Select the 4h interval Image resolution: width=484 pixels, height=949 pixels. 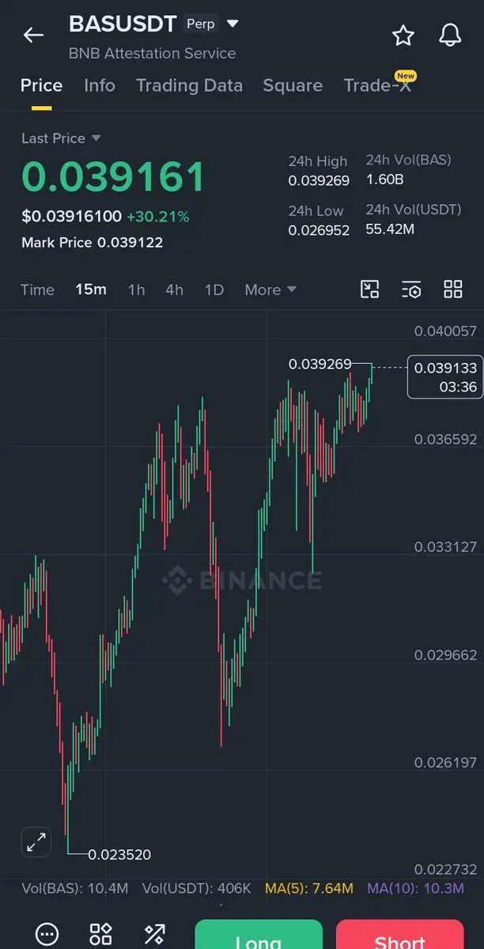tap(174, 289)
